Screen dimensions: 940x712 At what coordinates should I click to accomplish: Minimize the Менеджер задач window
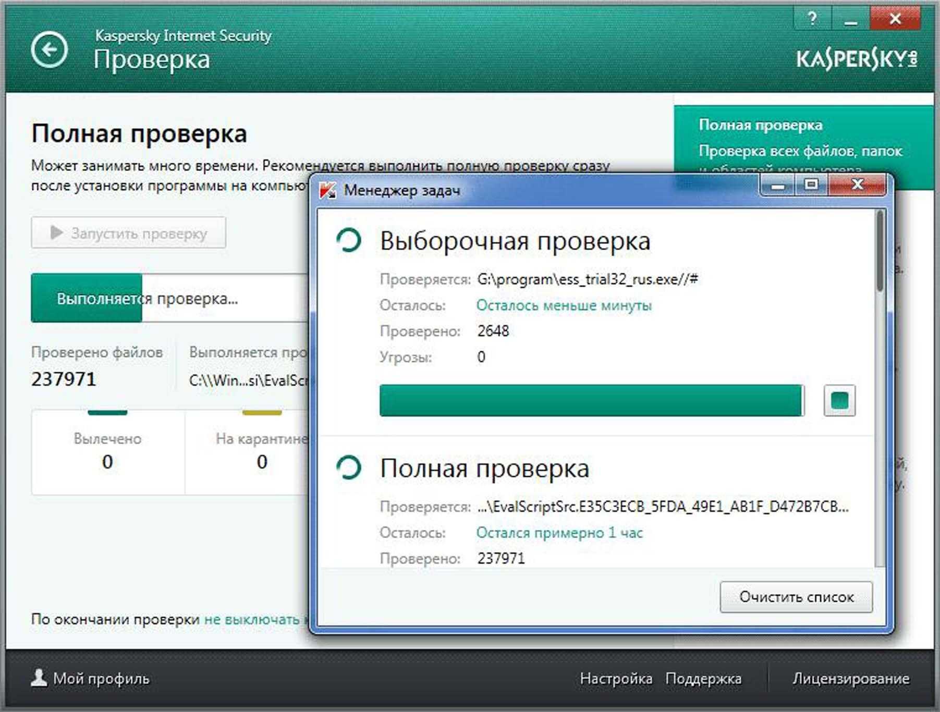(x=778, y=185)
